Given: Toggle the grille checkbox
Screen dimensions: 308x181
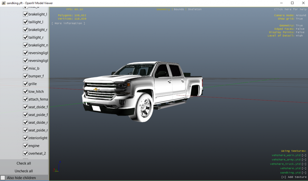Looking at the screenshot, I should pyautogui.click(x=25, y=84).
